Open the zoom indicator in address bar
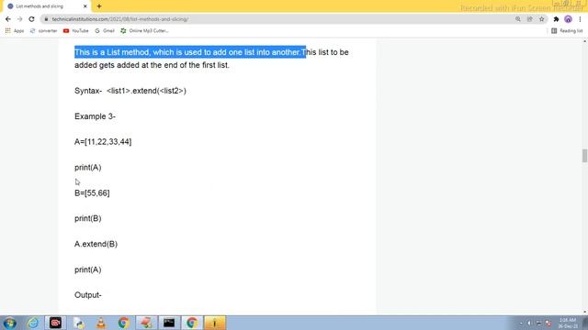The image size is (588, 330). point(518,19)
